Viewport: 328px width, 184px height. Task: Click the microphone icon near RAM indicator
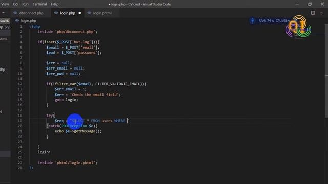coord(252,20)
